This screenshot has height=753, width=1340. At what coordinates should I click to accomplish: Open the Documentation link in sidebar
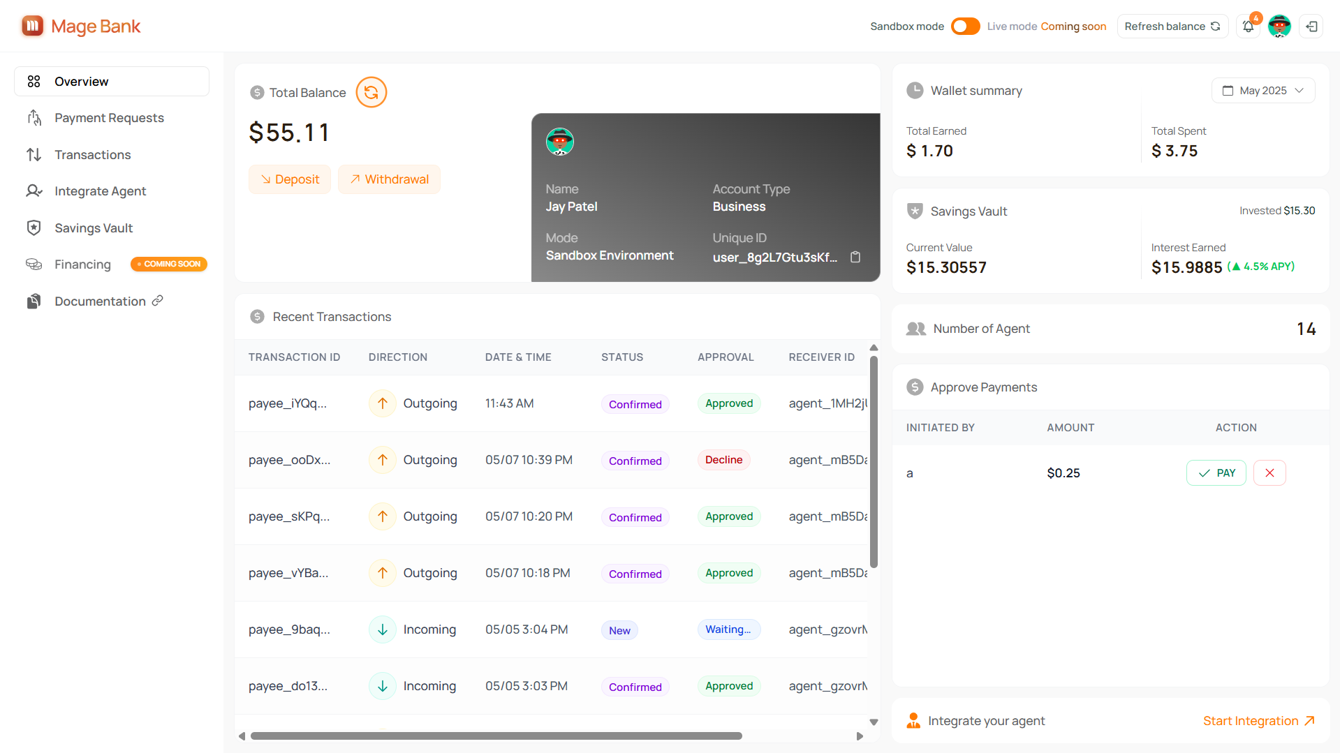(112, 301)
